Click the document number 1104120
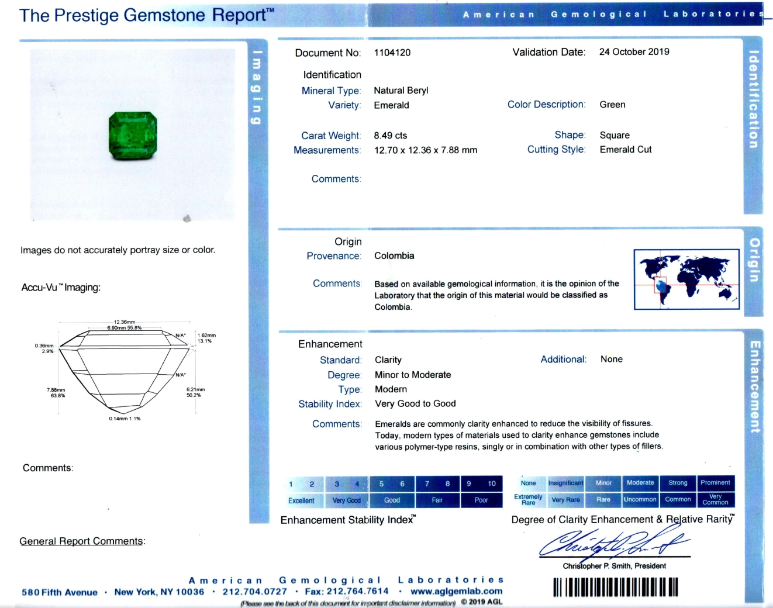The height and width of the screenshot is (608, 773). pyautogui.click(x=392, y=53)
